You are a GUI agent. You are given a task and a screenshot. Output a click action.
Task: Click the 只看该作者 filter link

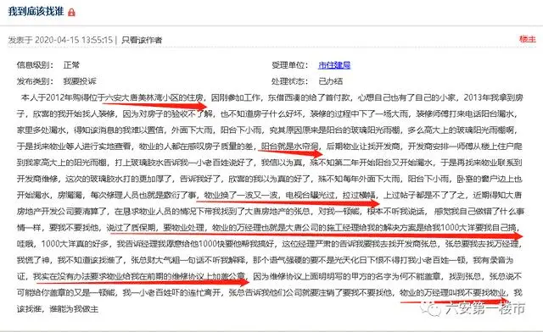(142, 40)
